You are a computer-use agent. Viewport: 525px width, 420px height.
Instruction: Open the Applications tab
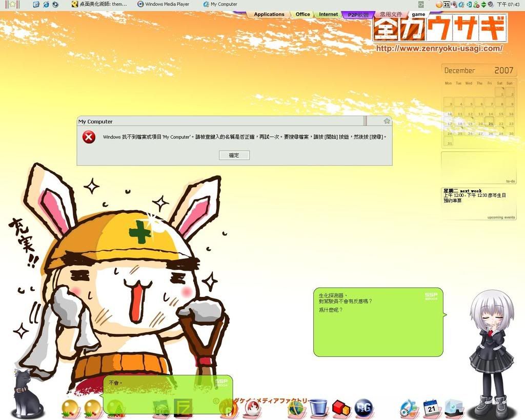point(269,14)
